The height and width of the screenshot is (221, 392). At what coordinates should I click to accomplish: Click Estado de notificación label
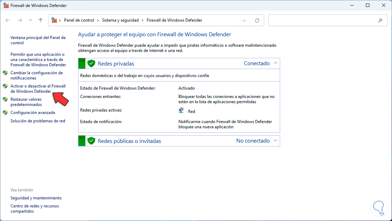pyautogui.click(x=101, y=122)
